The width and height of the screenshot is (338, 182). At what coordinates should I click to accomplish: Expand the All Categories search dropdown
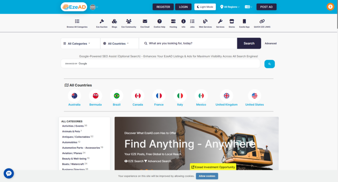[x=80, y=43]
